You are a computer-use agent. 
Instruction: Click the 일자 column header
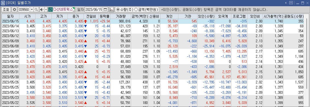10,16
